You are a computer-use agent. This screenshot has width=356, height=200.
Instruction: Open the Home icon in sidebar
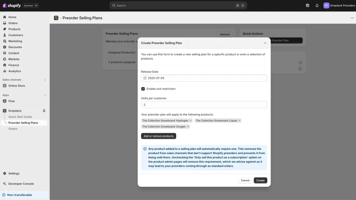[x=4, y=17]
